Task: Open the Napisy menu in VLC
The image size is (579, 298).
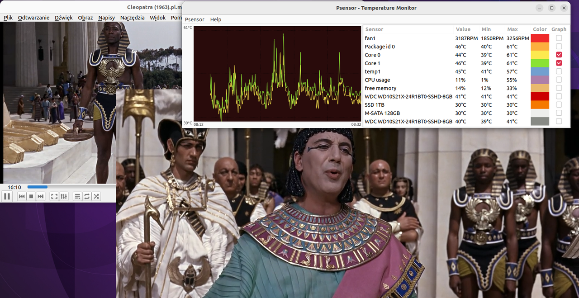Action: (106, 18)
